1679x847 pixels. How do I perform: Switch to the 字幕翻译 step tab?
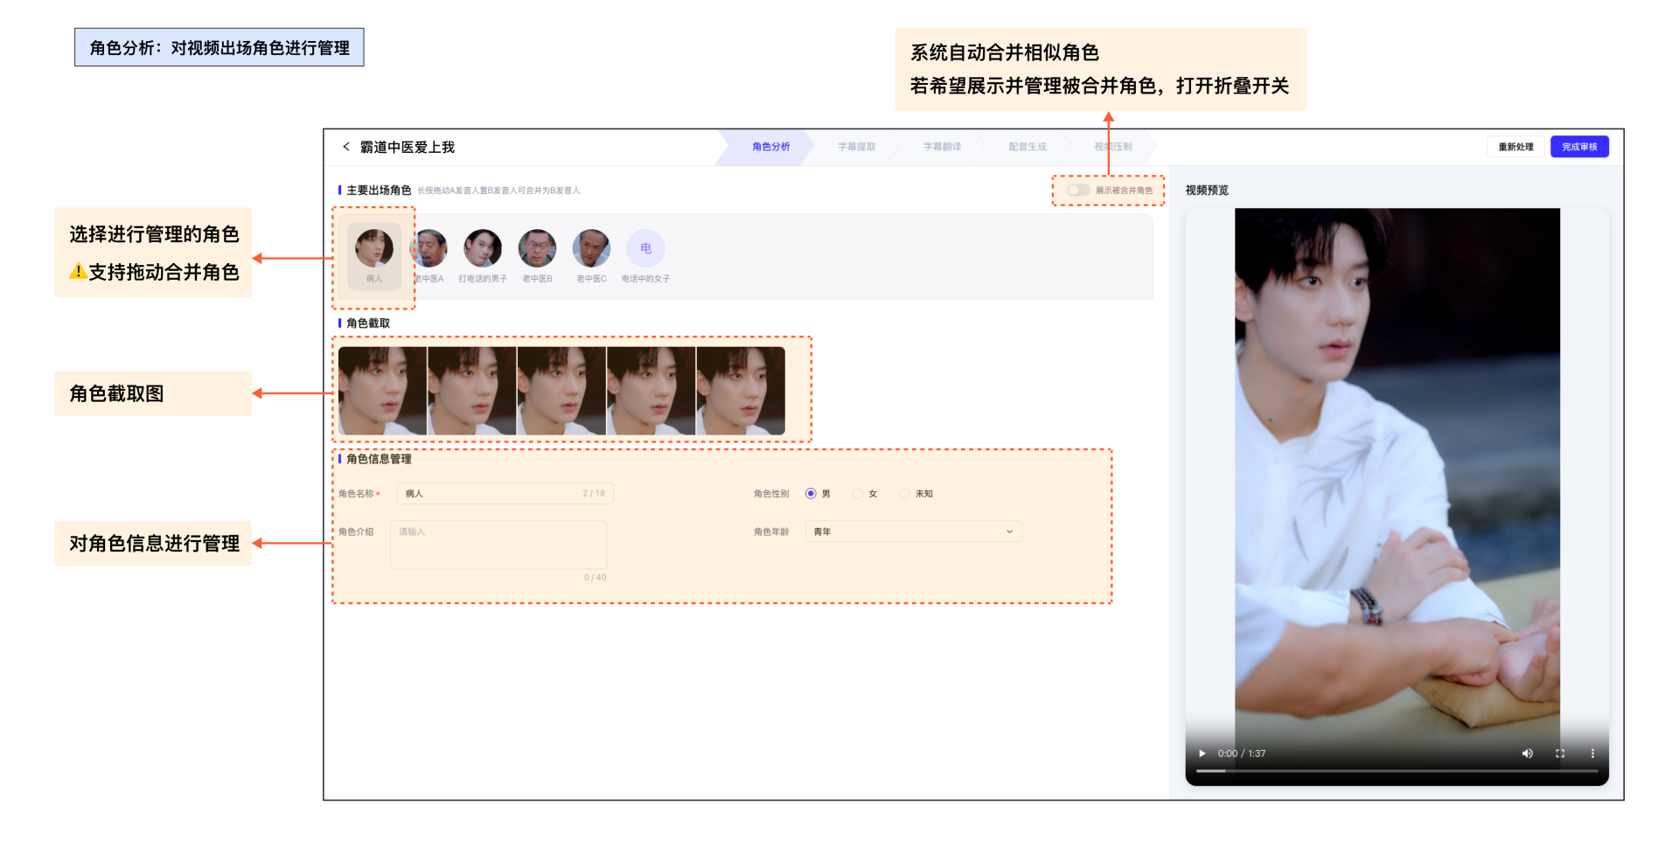(942, 147)
